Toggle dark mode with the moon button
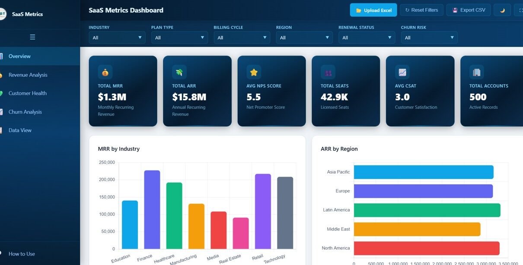The width and height of the screenshot is (523, 265). click(502, 10)
